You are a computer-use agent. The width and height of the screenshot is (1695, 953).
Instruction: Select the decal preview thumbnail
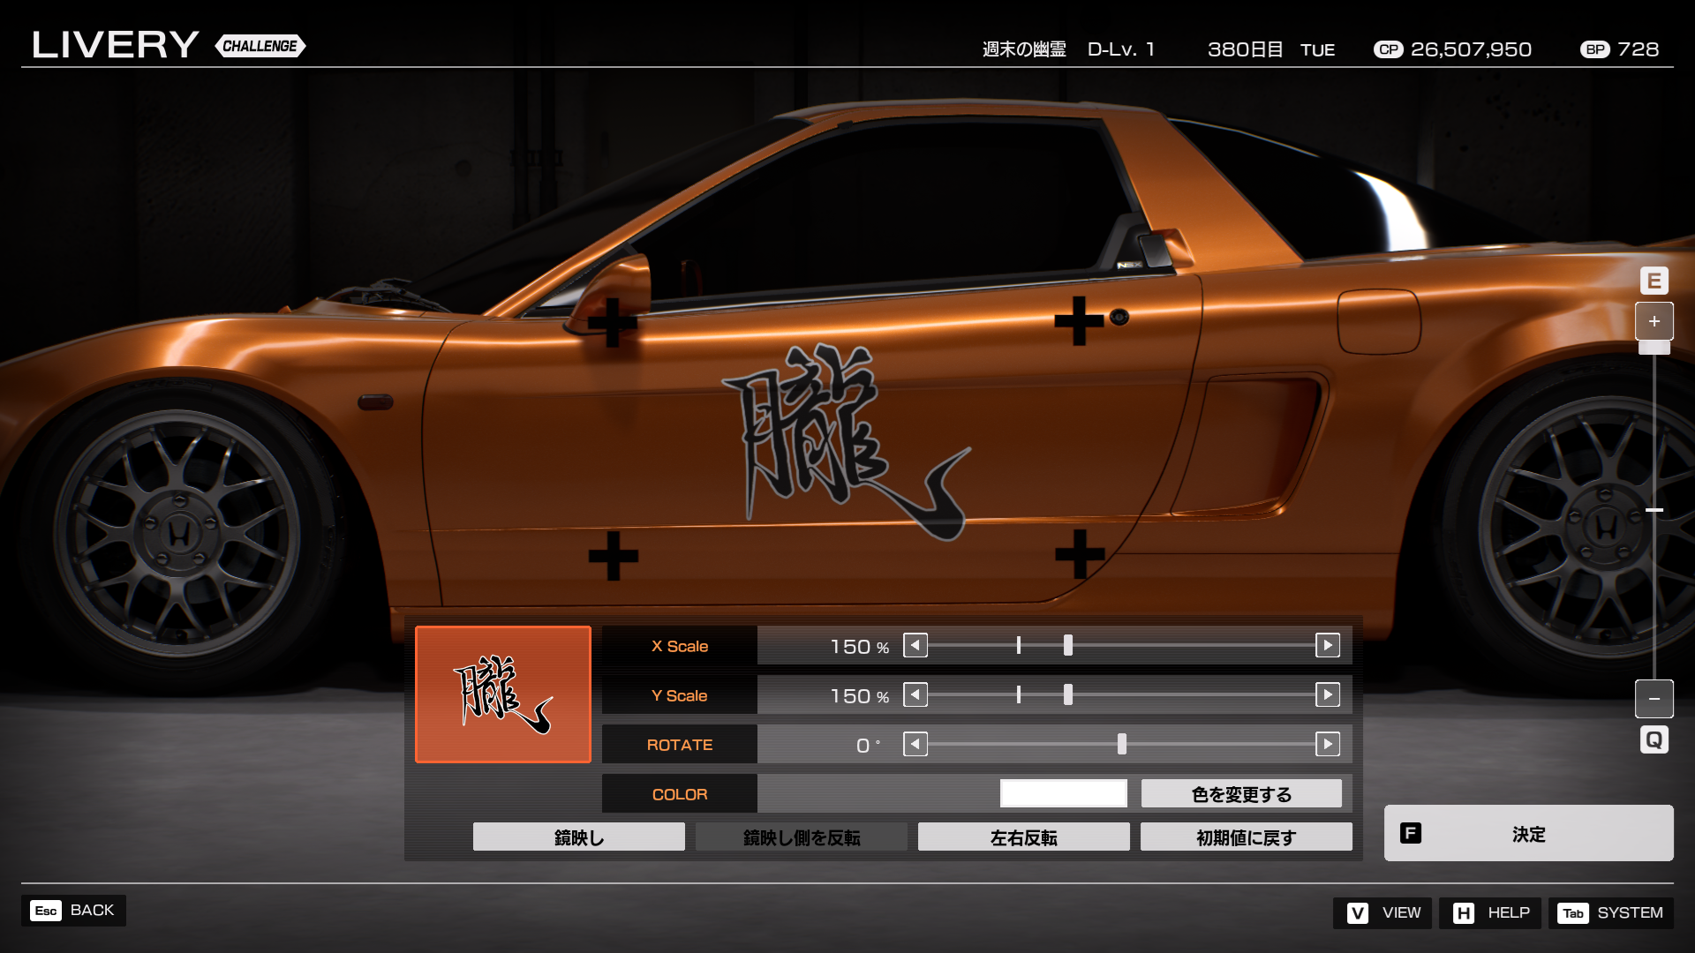click(x=503, y=694)
